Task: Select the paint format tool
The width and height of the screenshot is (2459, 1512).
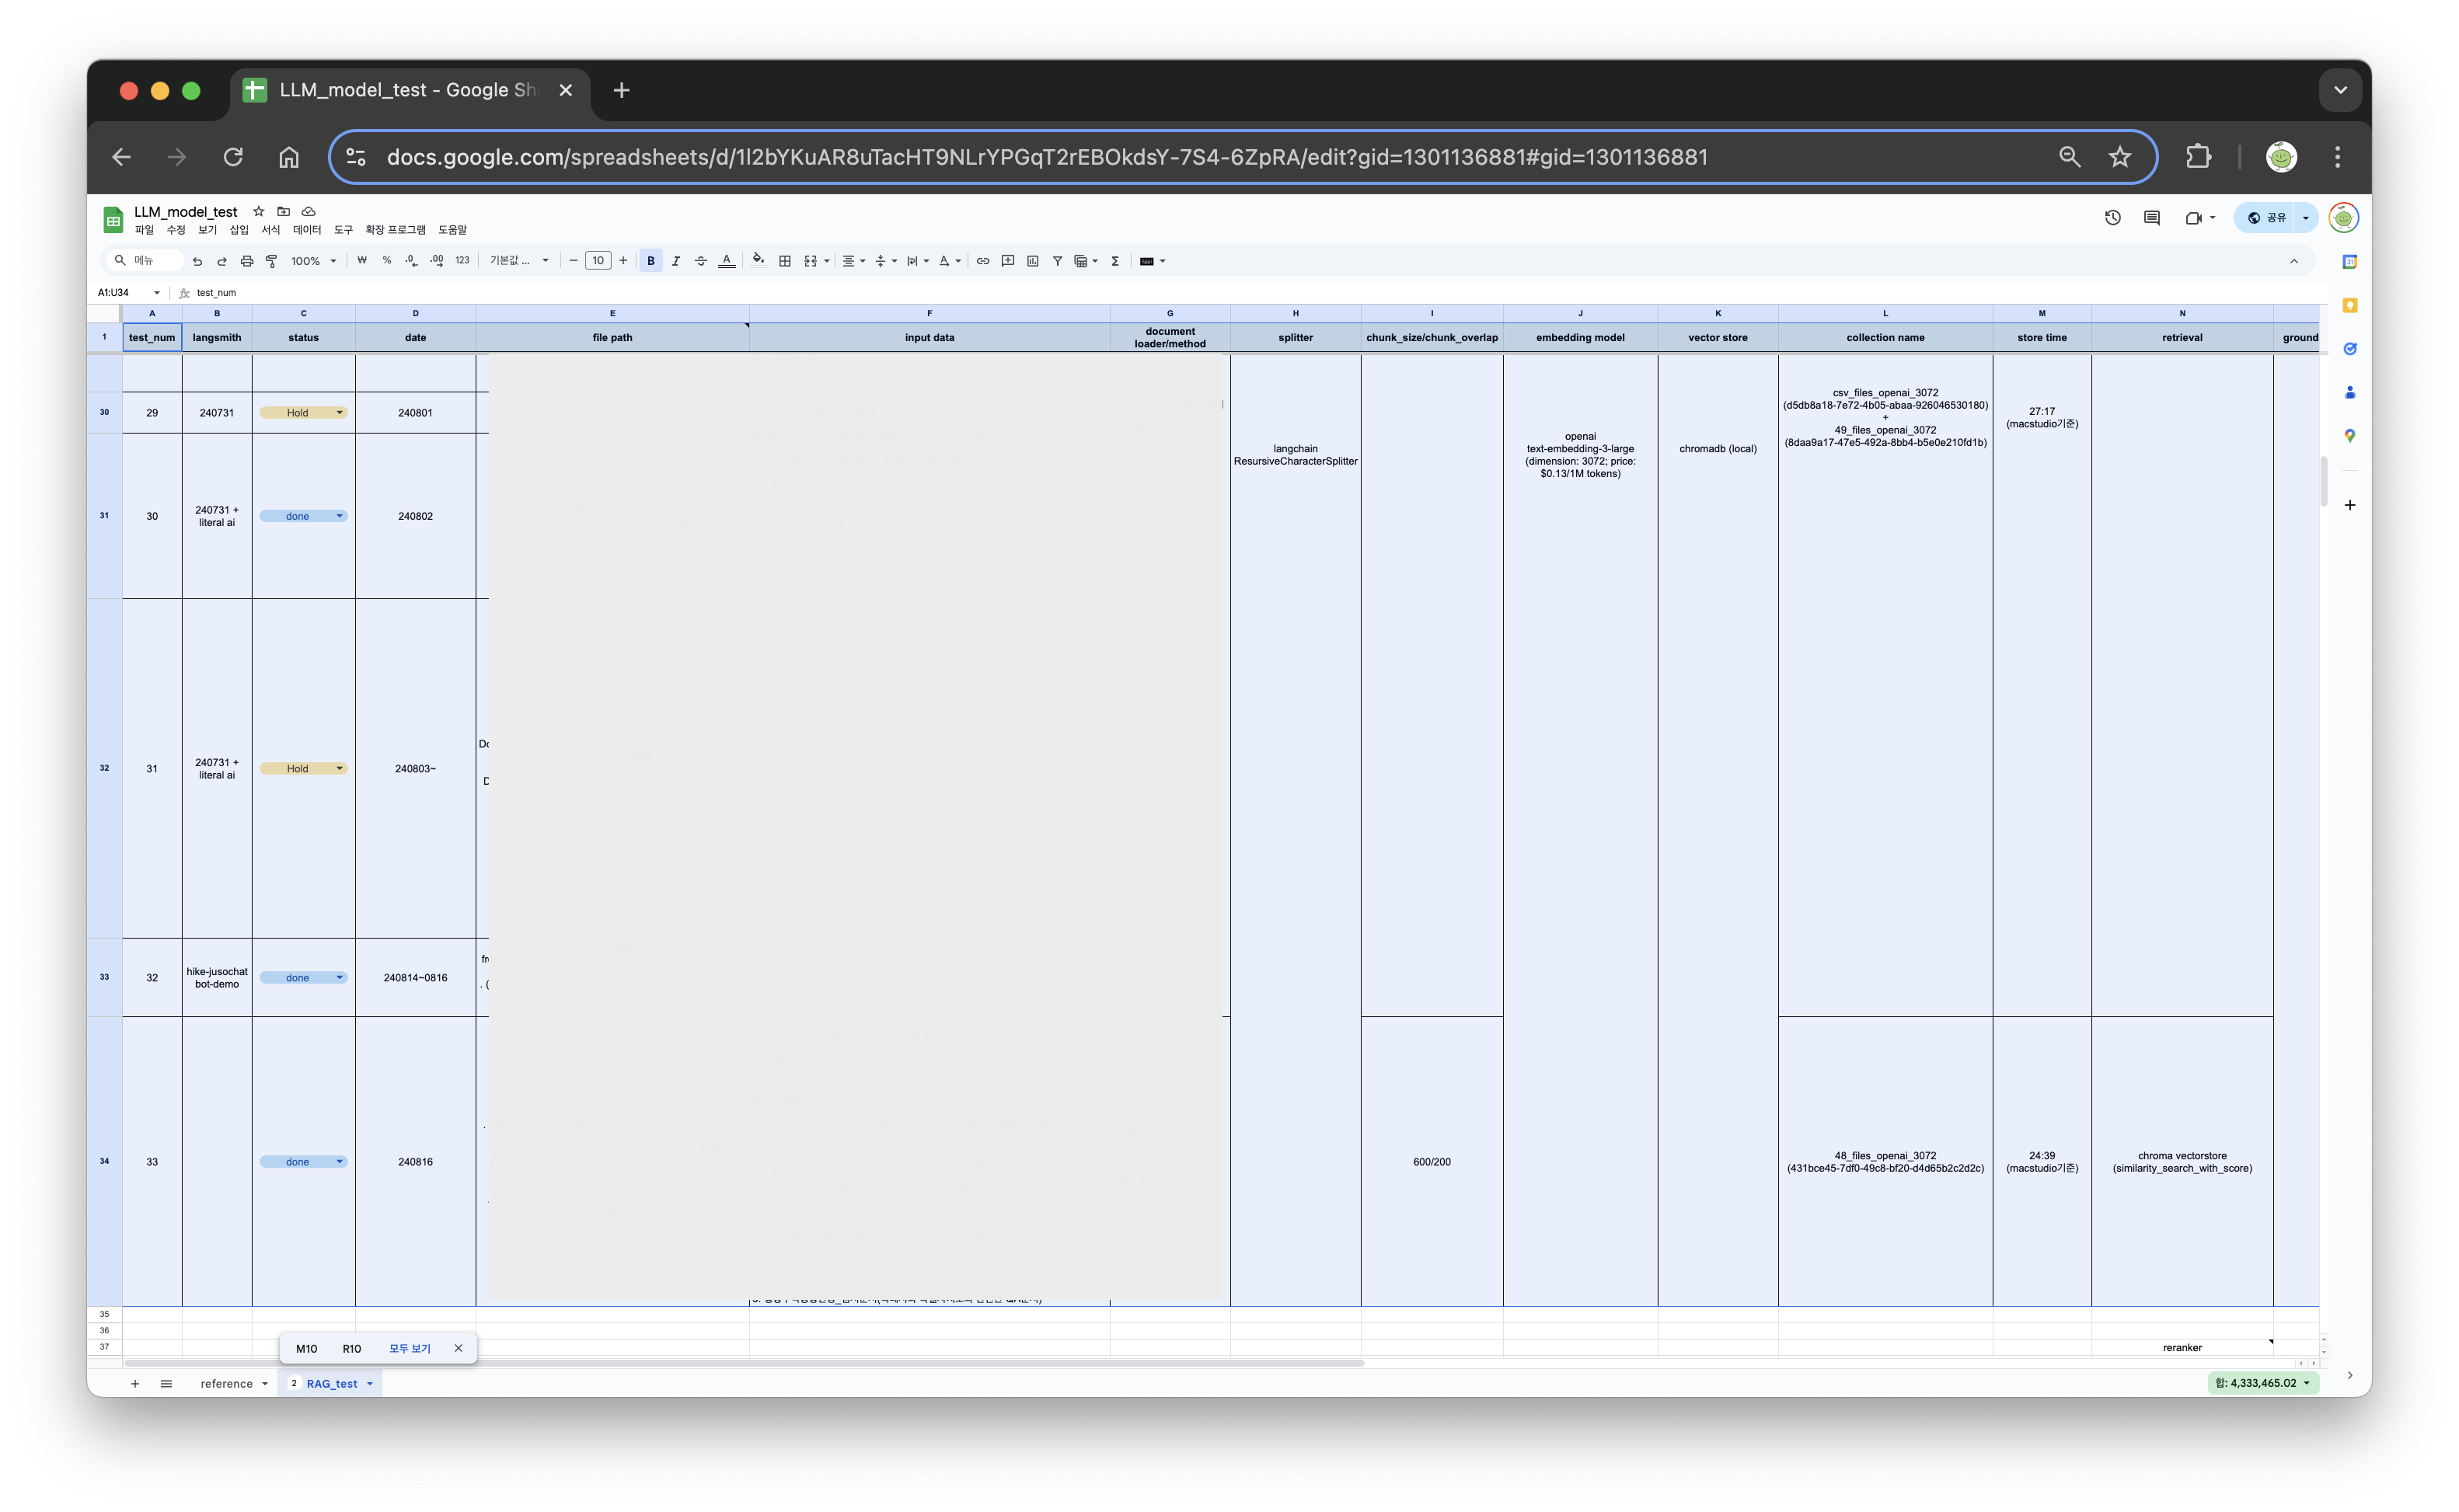Action: click(x=271, y=261)
